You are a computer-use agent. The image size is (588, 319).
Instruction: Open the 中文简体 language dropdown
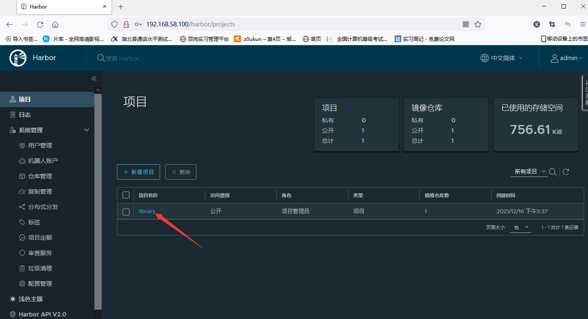pos(501,58)
